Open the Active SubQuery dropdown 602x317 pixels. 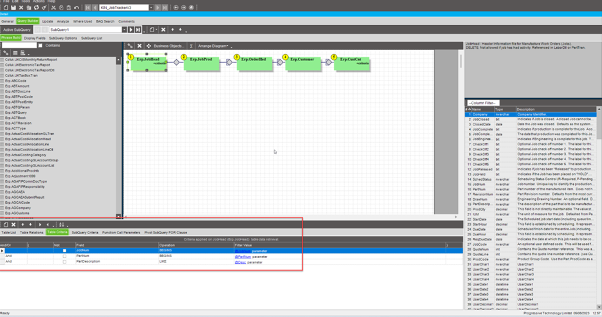point(124,30)
